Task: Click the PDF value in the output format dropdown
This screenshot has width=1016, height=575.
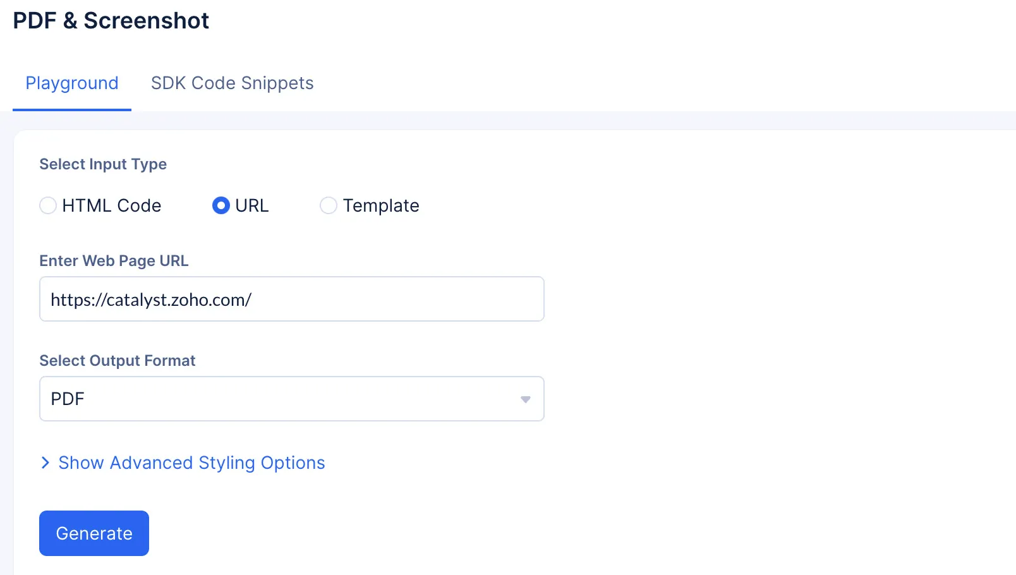Action: [68, 399]
